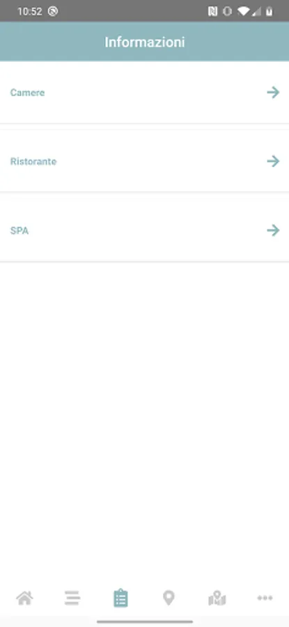Expand the Camere row arrow
The height and width of the screenshot is (627, 289).
pos(274,93)
